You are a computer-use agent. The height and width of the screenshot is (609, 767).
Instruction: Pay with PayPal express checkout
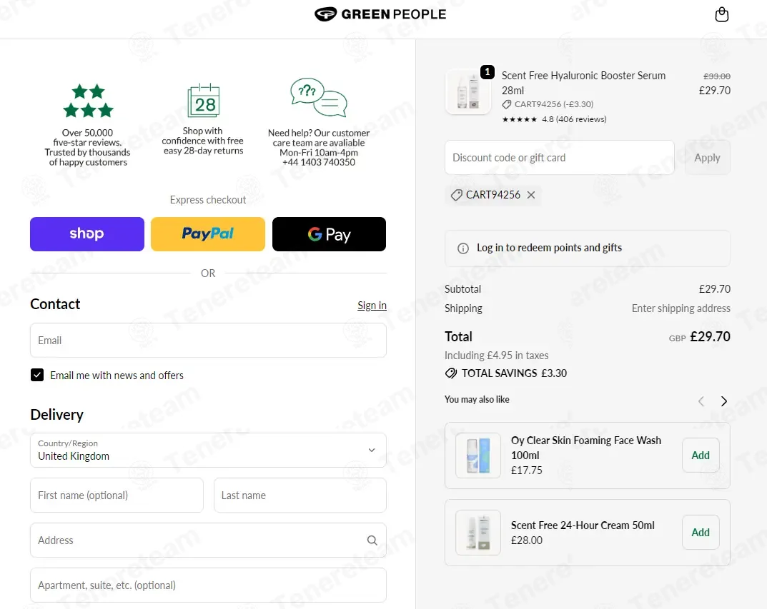(x=208, y=234)
